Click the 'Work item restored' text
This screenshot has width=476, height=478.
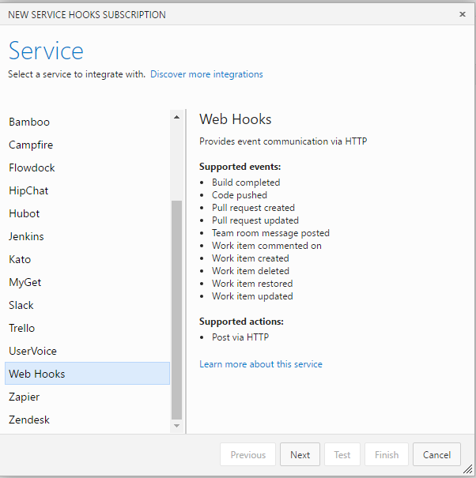click(x=252, y=284)
